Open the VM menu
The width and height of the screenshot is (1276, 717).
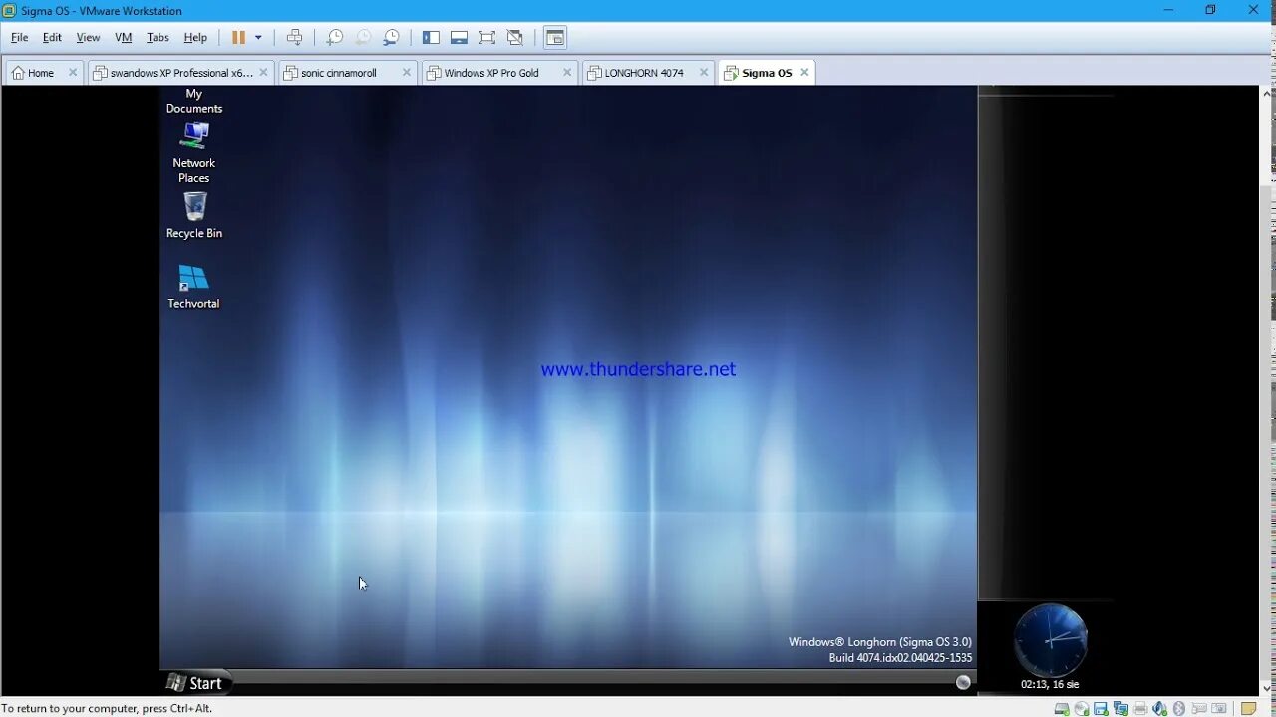pyautogui.click(x=124, y=37)
